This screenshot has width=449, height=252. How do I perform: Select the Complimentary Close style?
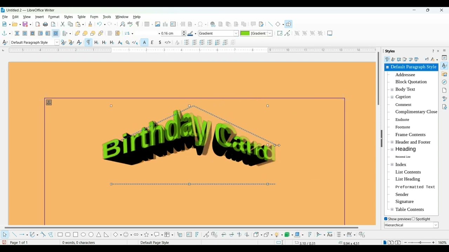416,112
